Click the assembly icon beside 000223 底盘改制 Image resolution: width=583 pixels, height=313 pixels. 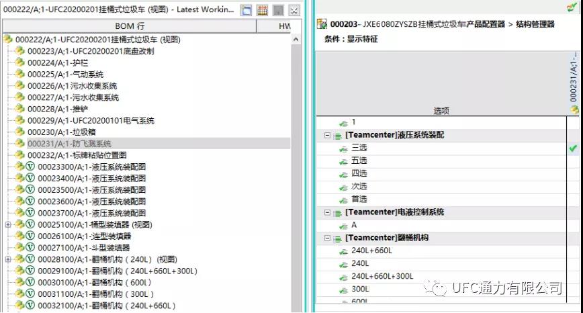coord(20,52)
